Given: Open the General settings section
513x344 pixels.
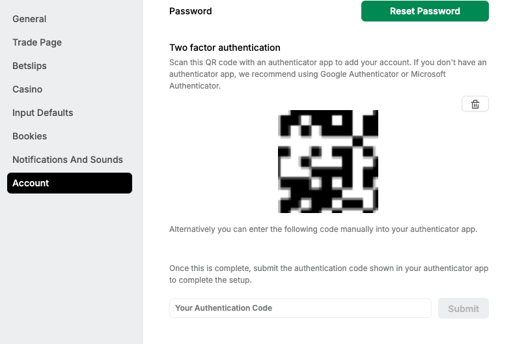Looking at the screenshot, I should pyautogui.click(x=29, y=19).
